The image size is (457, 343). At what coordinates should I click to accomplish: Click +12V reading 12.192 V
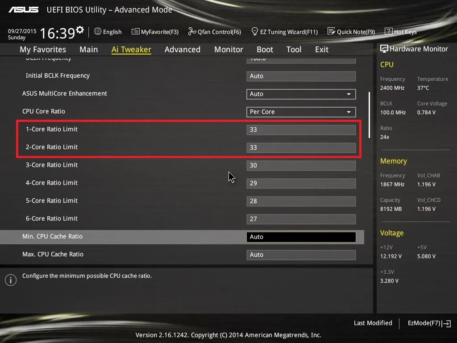pyautogui.click(x=391, y=256)
